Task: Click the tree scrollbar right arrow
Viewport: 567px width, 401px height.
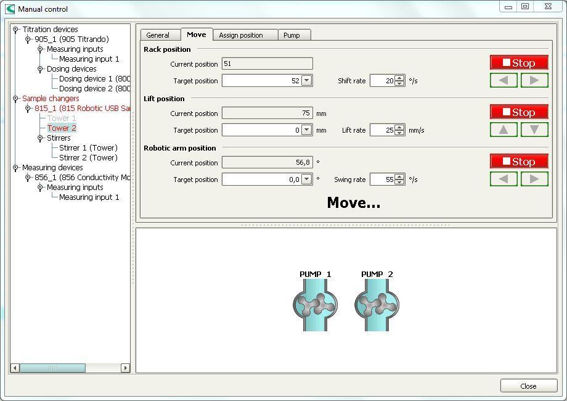Action: (x=125, y=368)
